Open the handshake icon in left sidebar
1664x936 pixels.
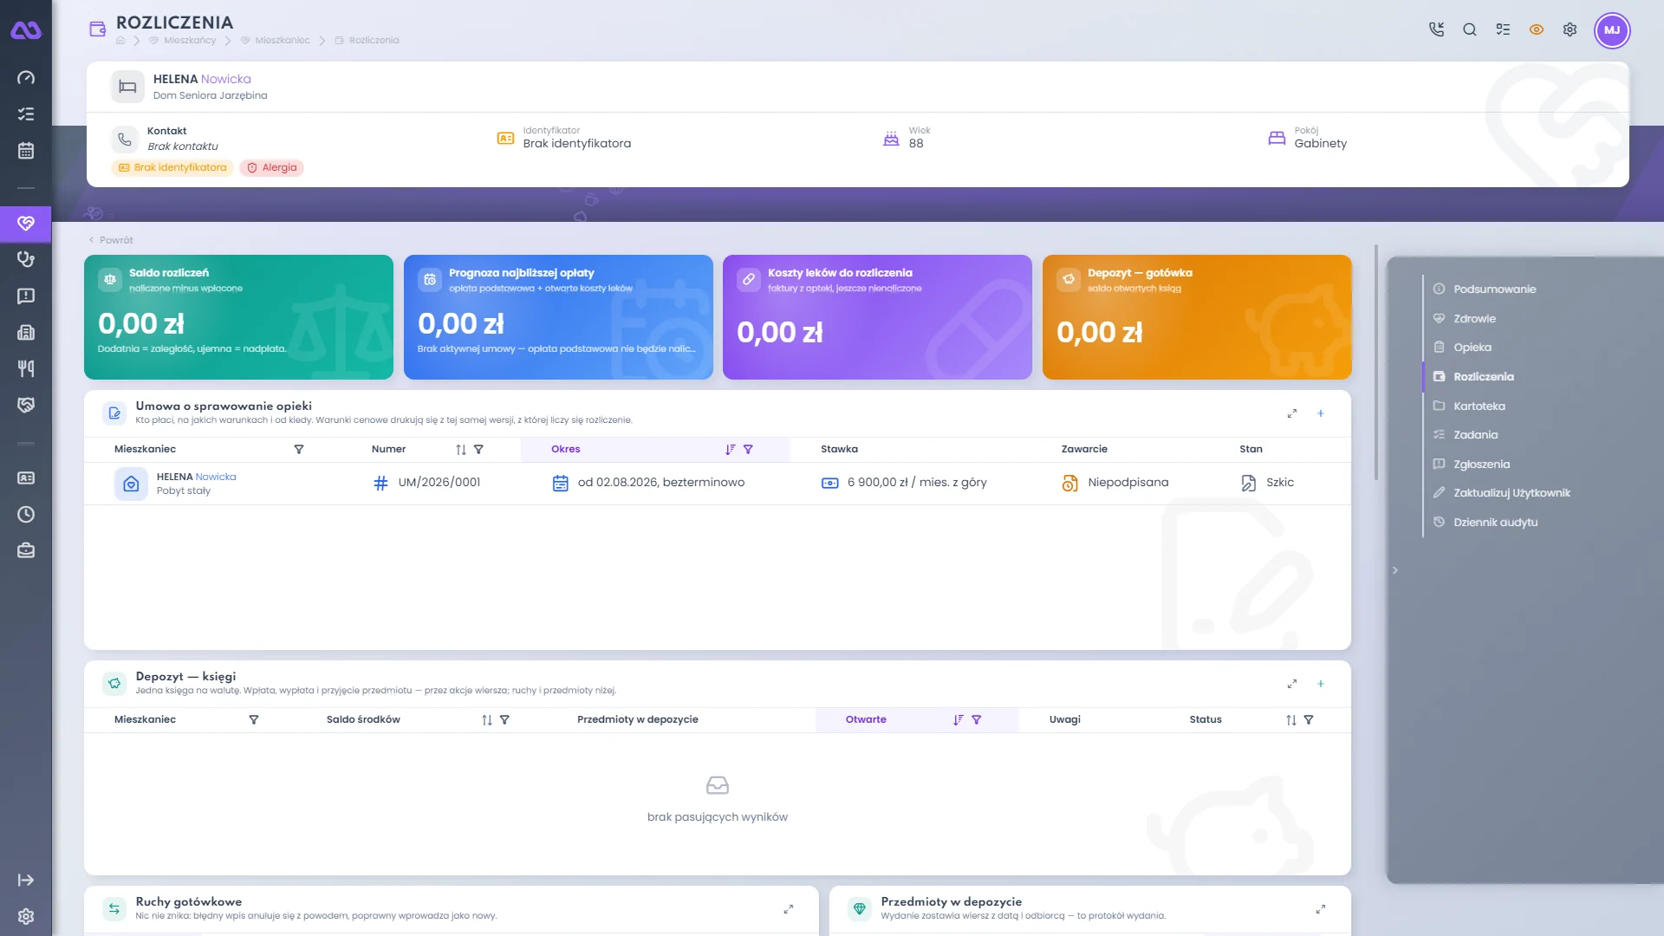tap(26, 405)
